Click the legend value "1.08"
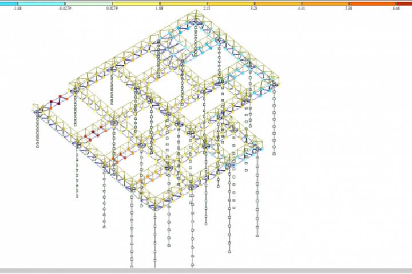The width and height of the screenshot is (412, 274). pos(159,8)
